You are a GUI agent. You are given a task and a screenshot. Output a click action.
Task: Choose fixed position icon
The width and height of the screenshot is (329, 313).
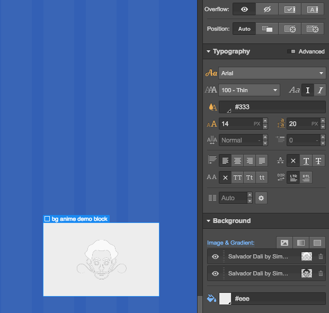click(313, 29)
